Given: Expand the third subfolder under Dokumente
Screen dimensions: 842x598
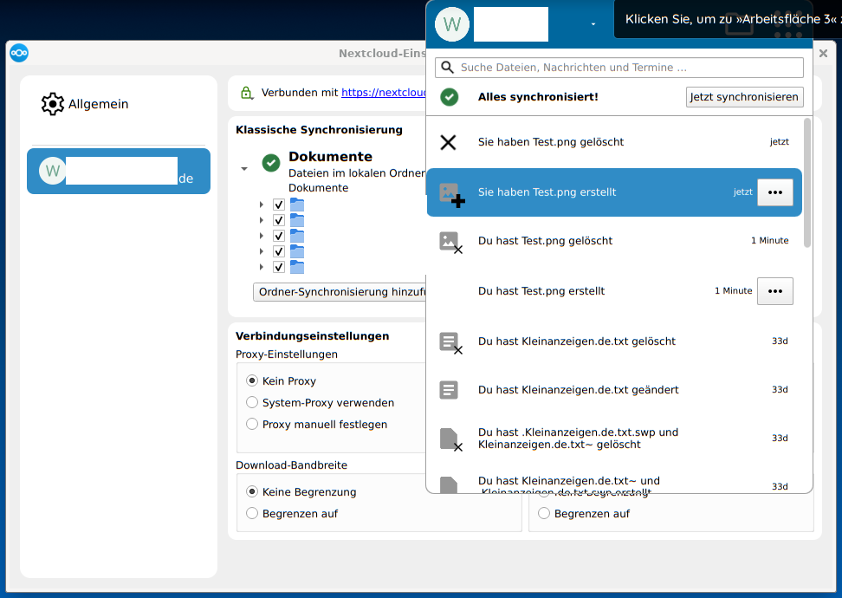Looking at the screenshot, I should 262,236.
